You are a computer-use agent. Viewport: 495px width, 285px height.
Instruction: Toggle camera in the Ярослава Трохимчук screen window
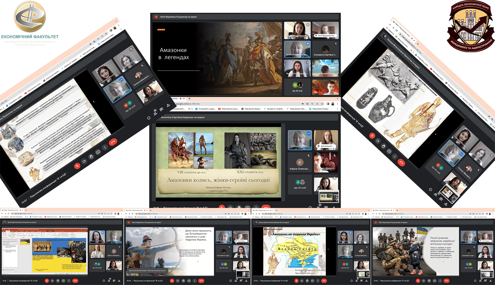pos(53,281)
